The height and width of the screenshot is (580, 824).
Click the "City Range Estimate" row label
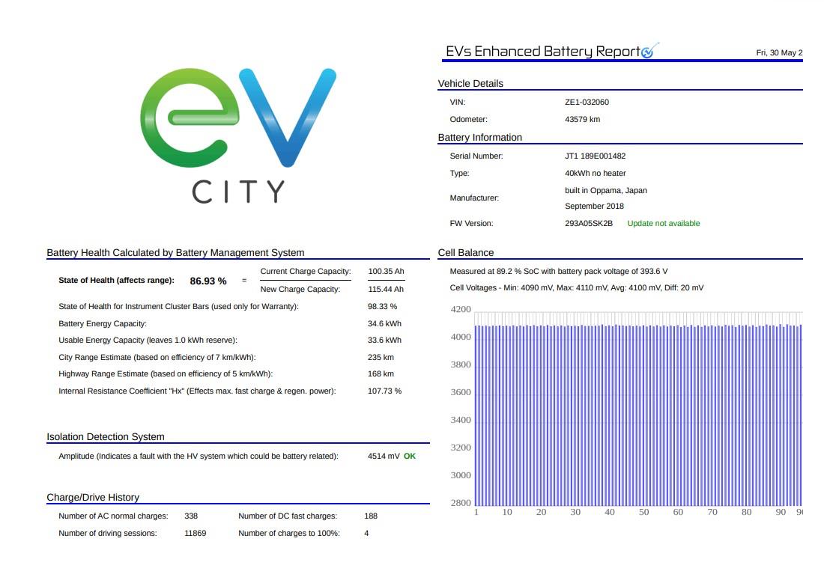click(157, 358)
